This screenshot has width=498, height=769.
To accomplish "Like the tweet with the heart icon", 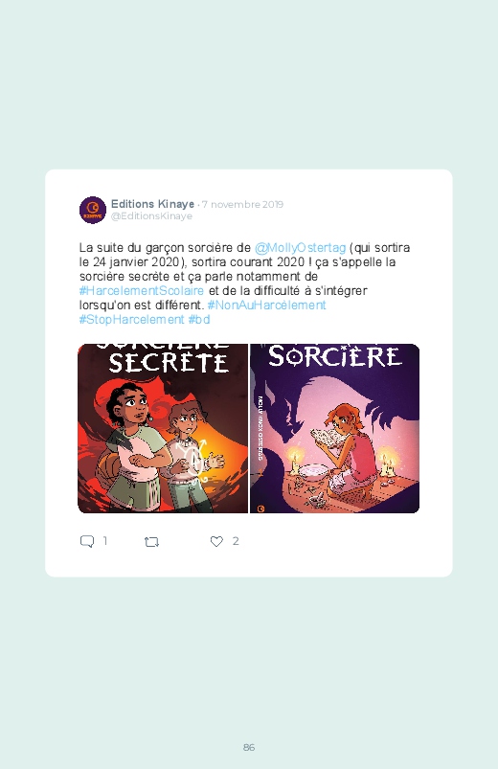I will 216,541.
